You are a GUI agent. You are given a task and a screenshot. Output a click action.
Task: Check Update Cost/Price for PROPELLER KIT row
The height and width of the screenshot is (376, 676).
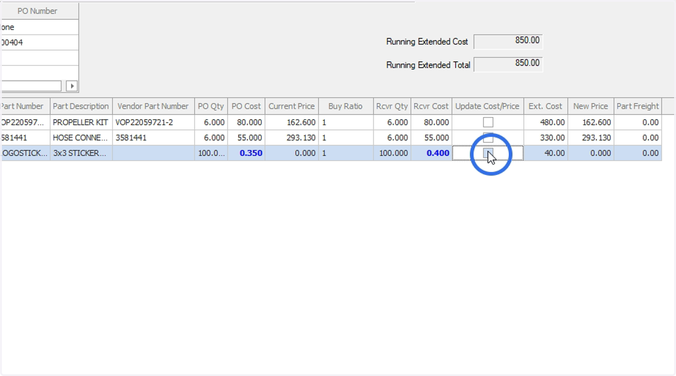point(488,122)
